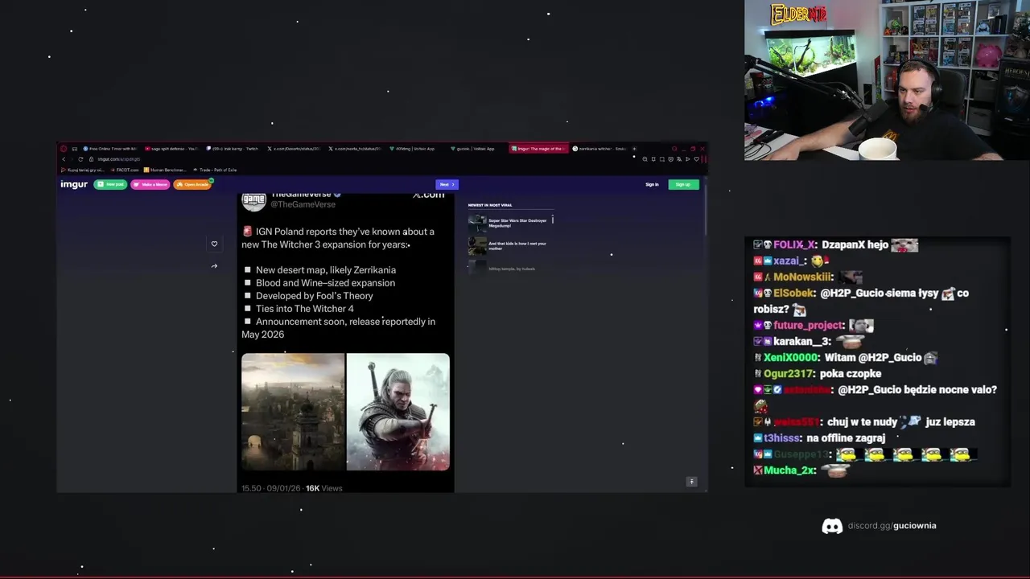Click chat username t3hisss
Screen dimensions: 1030x579
[781, 437]
